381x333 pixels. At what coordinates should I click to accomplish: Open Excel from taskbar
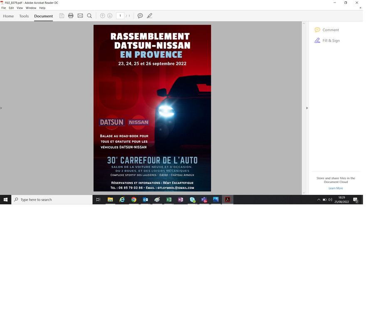[x=169, y=200]
